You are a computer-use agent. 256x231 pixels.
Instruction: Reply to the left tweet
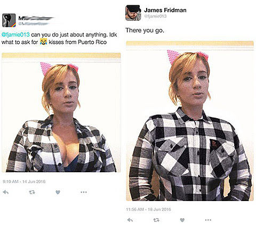(x=6, y=192)
